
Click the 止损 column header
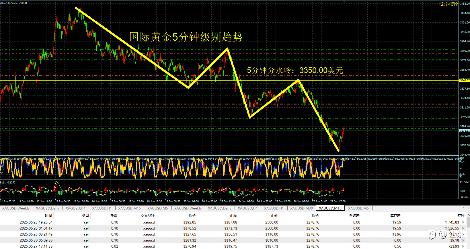pos(233,216)
